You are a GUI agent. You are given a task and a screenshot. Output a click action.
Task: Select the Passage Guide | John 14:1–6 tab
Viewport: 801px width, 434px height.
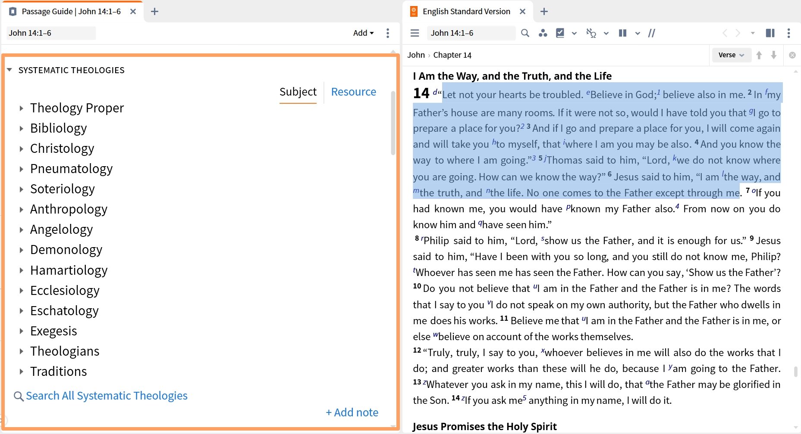click(x=72, y=12)
